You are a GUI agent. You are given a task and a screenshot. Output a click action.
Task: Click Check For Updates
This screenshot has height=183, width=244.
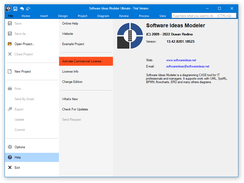[86, 109]
